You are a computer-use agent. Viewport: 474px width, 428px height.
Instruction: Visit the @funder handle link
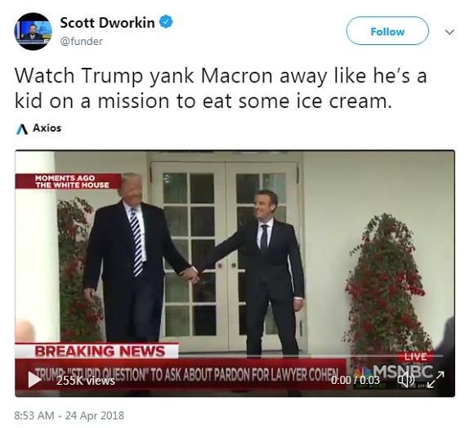point(82,41)
